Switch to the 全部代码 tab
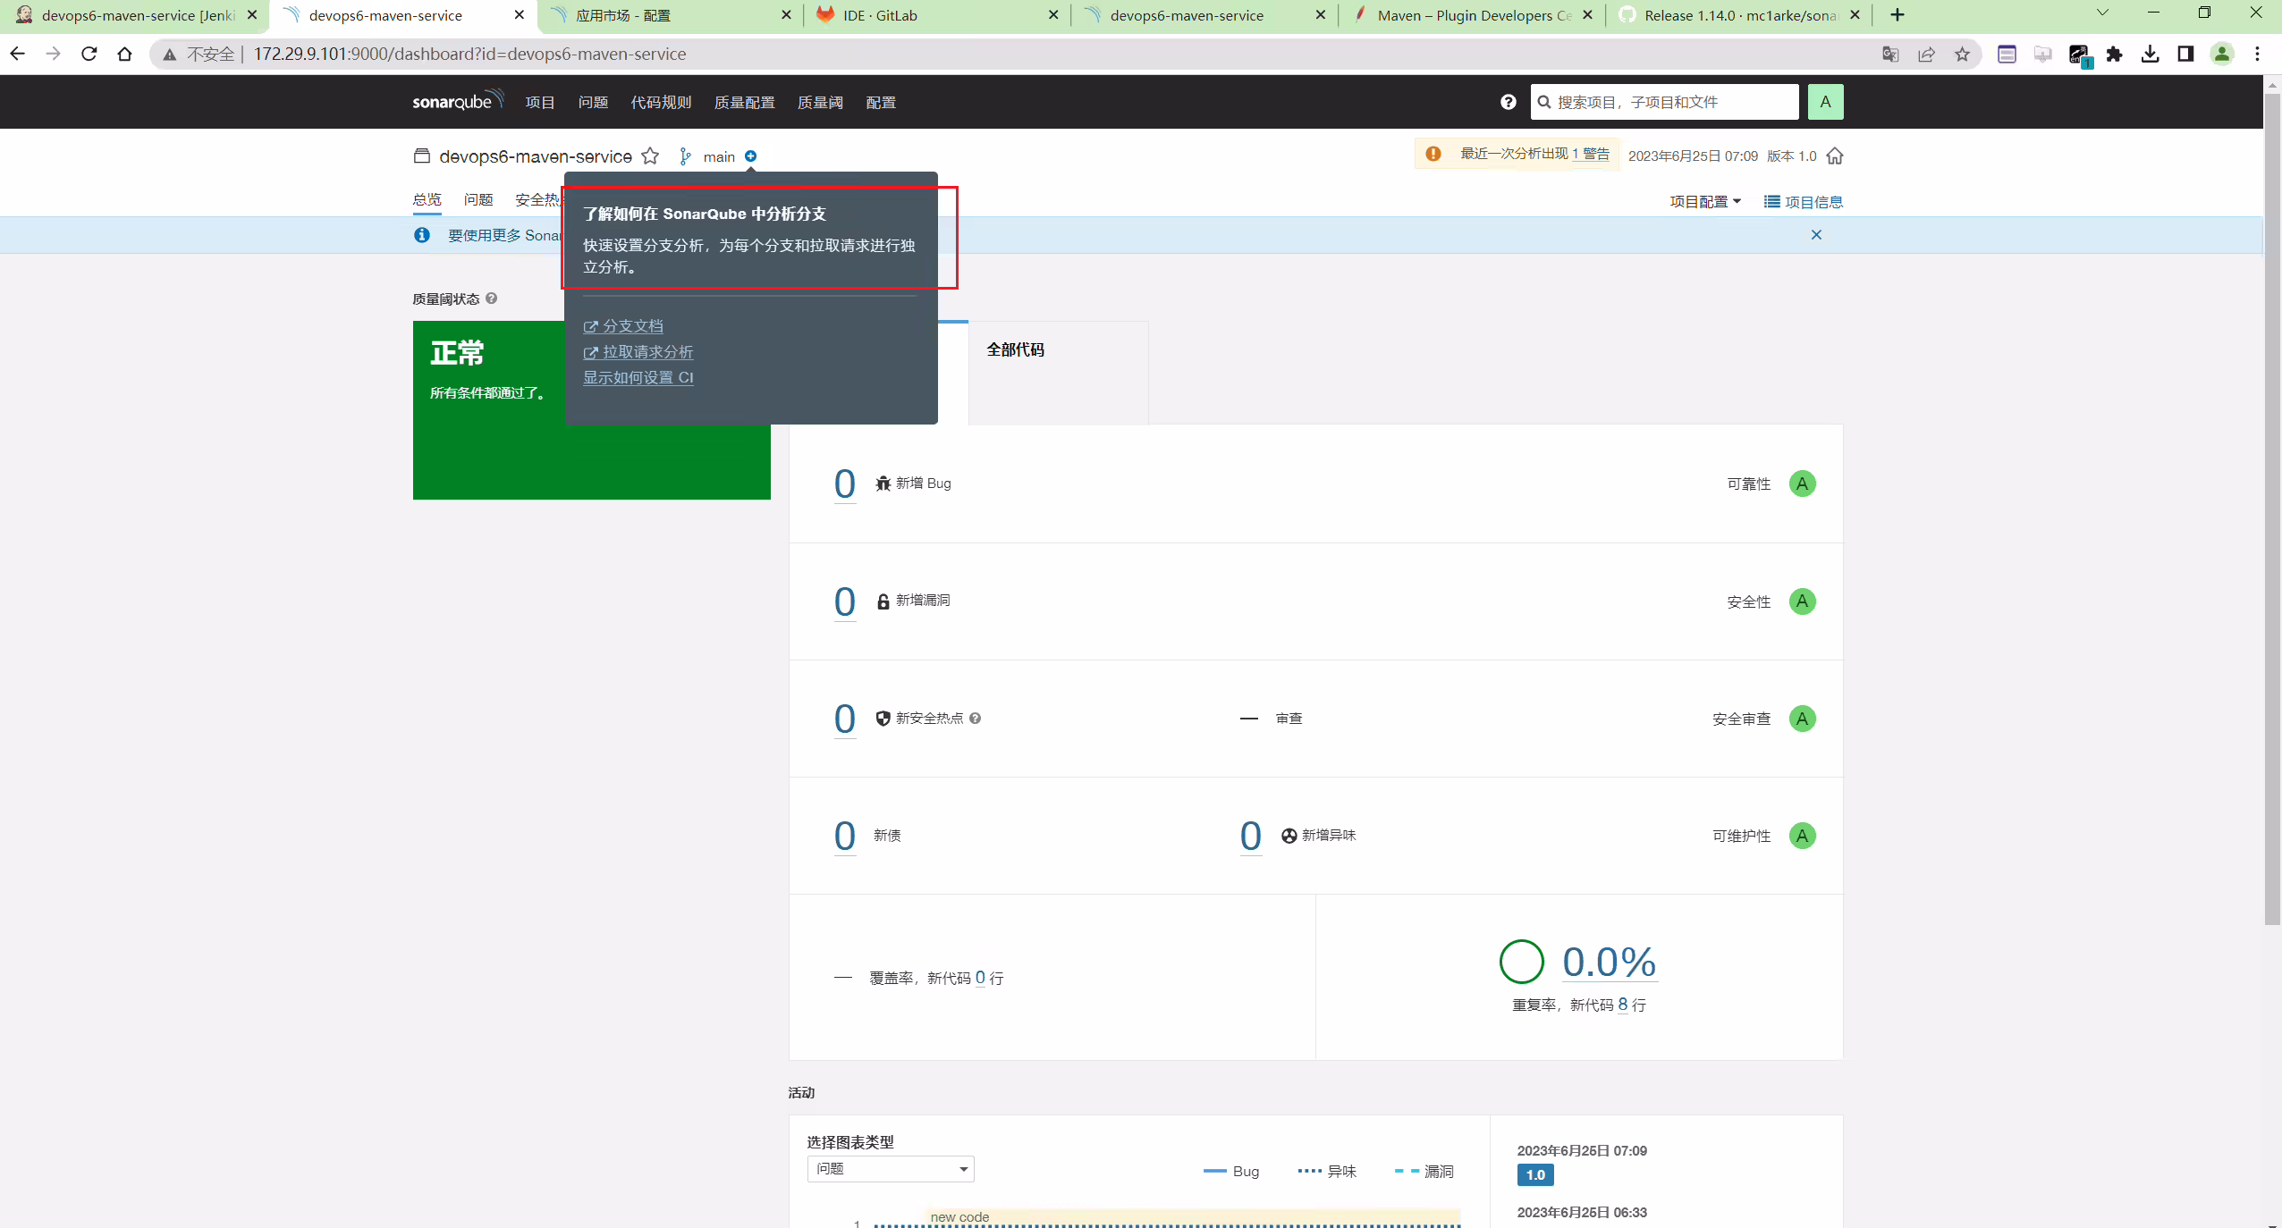Viewport: 2282px width, 1228px height. pyautogui.click(x=1015, y=350)
